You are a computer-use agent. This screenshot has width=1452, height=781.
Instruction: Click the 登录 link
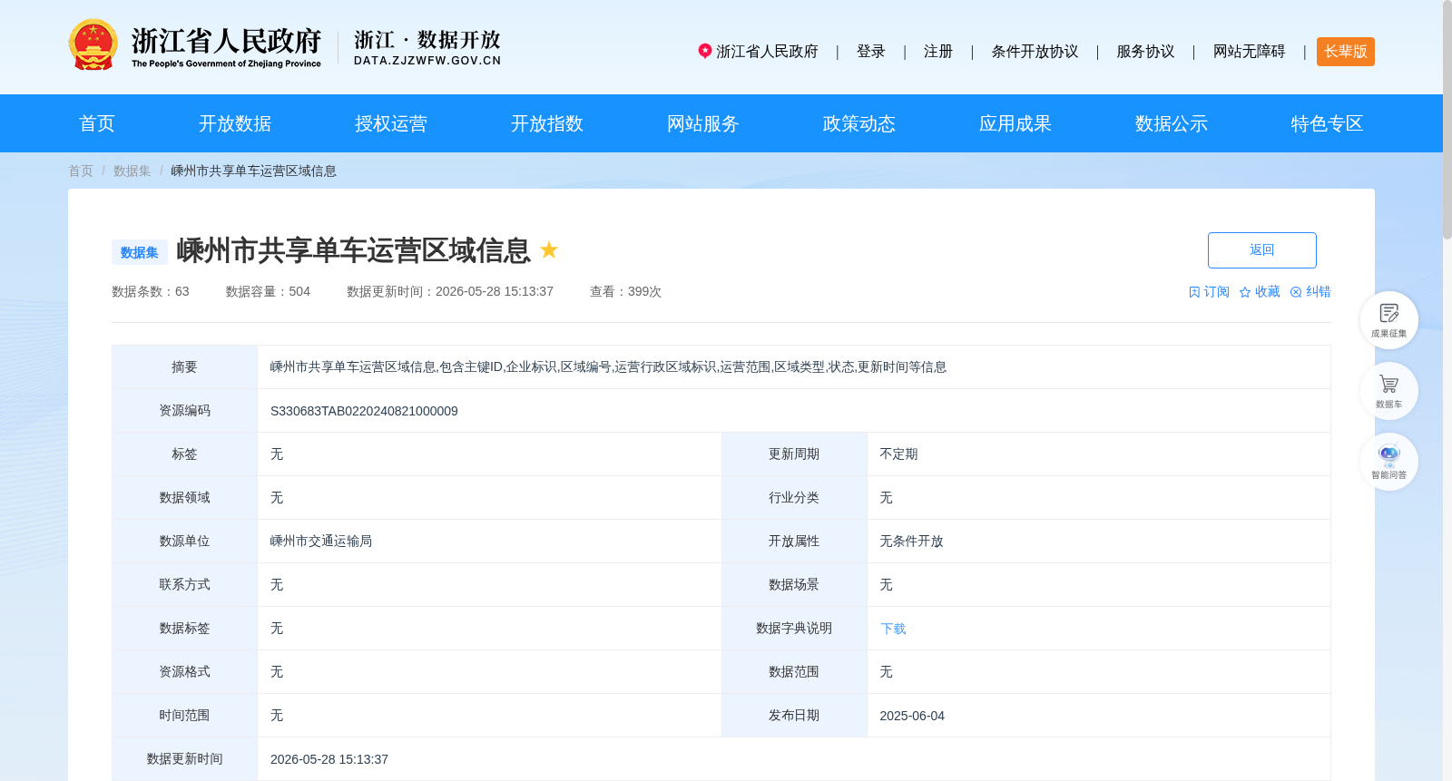coord(871,52)
